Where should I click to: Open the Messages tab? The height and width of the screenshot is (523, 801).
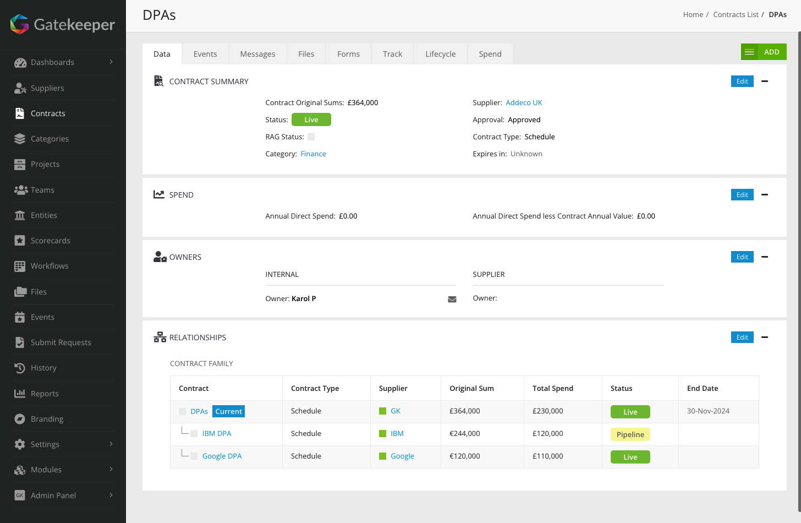coord(257,54)
